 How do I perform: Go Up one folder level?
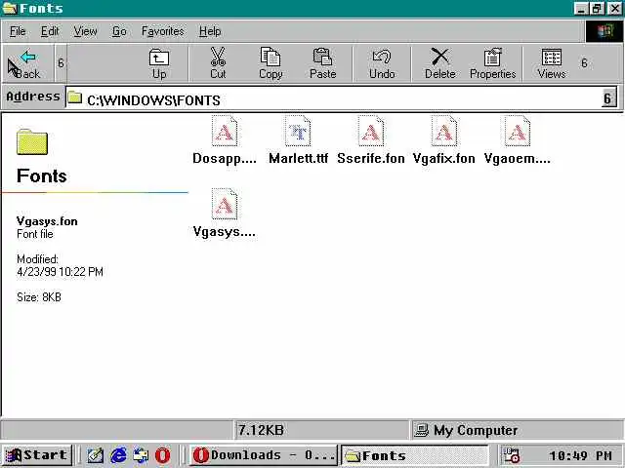159,63
